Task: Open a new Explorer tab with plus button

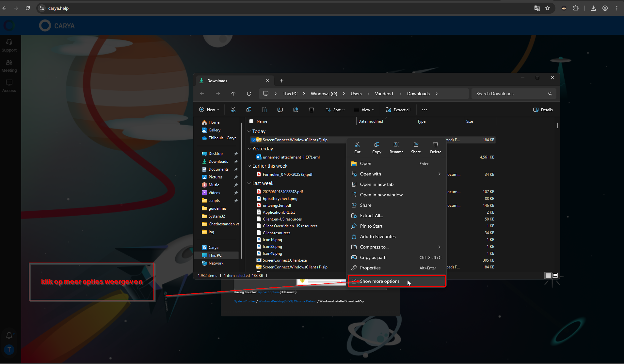Action: 281,81
